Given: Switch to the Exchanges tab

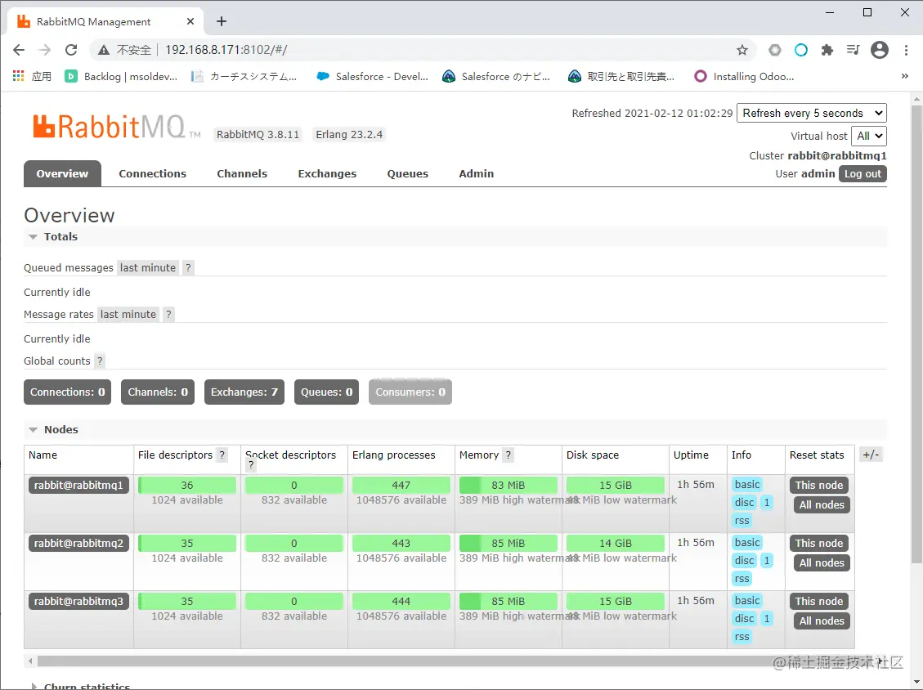Looking at the screenshot, I should tap(327, 173).
